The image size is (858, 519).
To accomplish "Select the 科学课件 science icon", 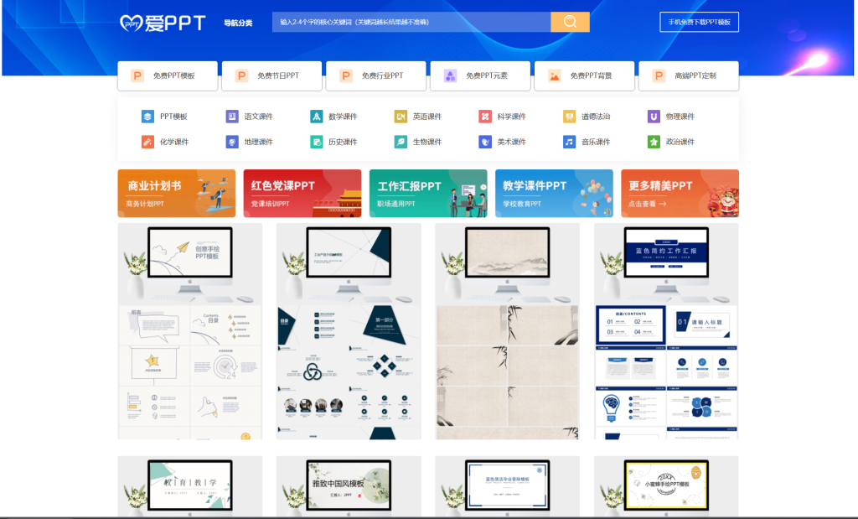I will pos(483,116).
